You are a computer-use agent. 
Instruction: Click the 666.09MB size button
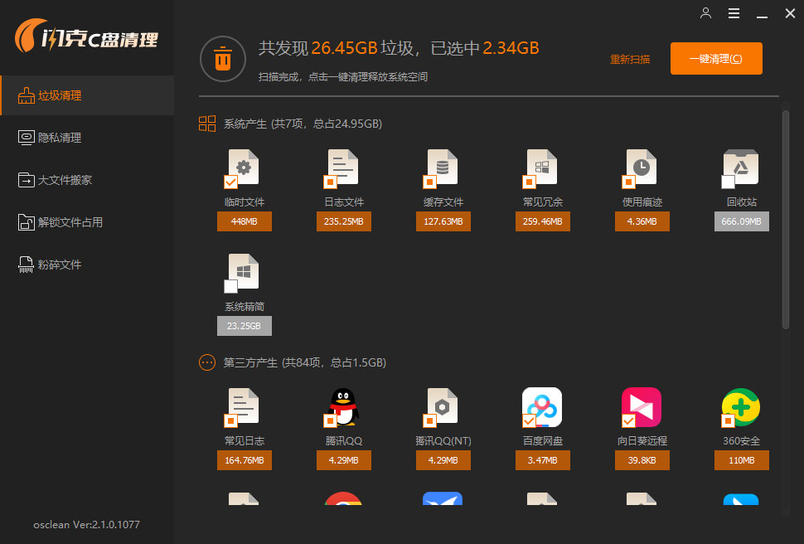[742, 221]
